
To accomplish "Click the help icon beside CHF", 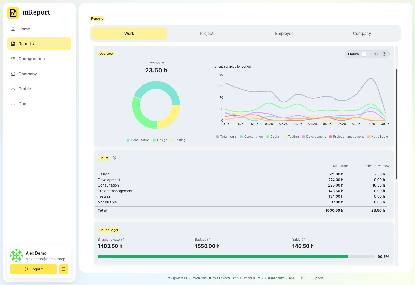I will tap(384, 54).
